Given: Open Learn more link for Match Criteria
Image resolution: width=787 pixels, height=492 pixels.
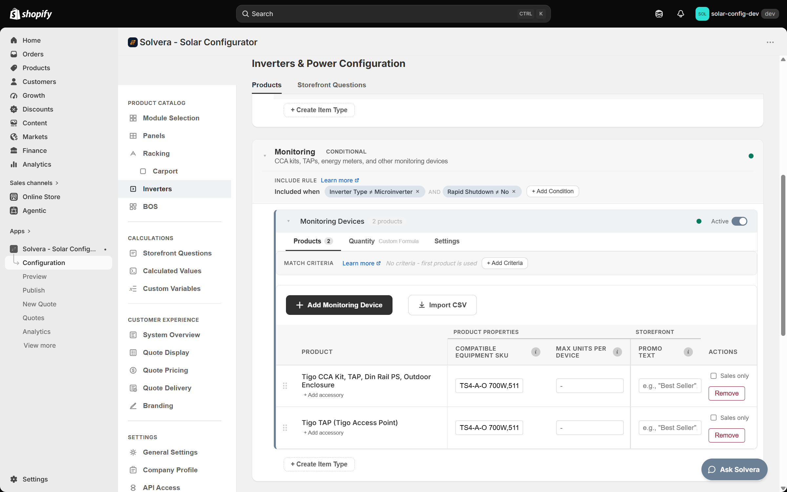Looking at the screenshot, I should 361,263.
